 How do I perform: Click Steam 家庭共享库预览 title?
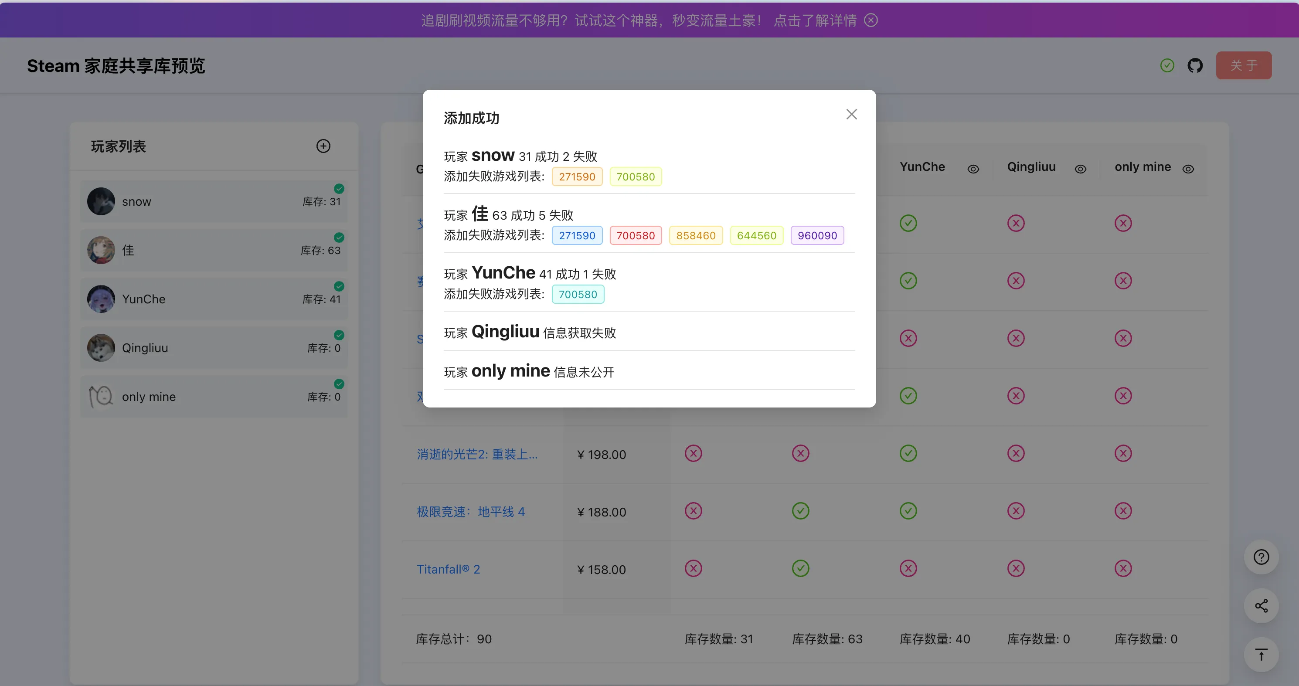(116, 65)
